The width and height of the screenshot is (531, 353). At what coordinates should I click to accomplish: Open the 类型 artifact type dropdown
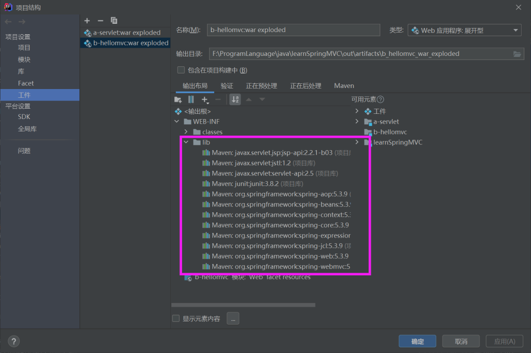coord(465,30)
